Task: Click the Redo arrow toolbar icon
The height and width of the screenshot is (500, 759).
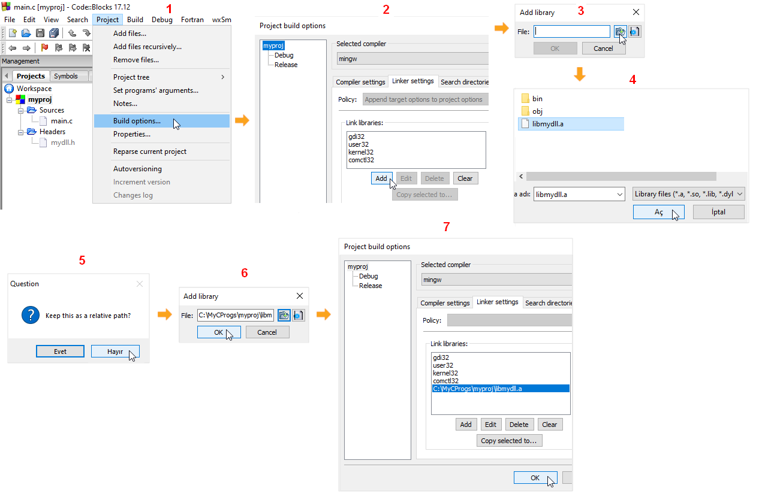Action: pos(86,33)
